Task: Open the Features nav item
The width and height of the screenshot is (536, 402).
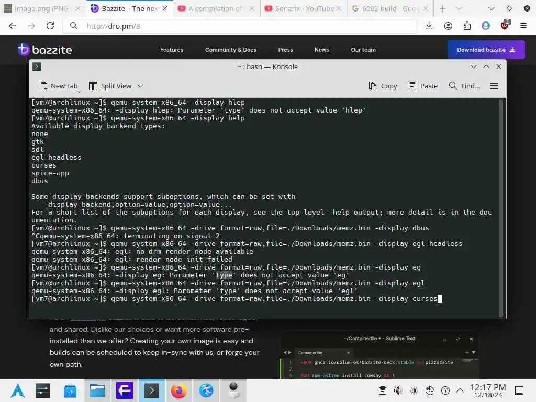Action: (x=172, y=50)
